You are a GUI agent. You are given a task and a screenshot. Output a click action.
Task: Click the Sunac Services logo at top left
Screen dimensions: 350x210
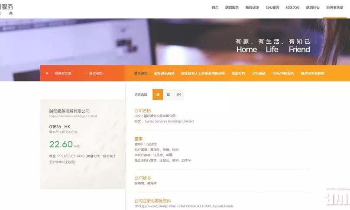[6, 9]
